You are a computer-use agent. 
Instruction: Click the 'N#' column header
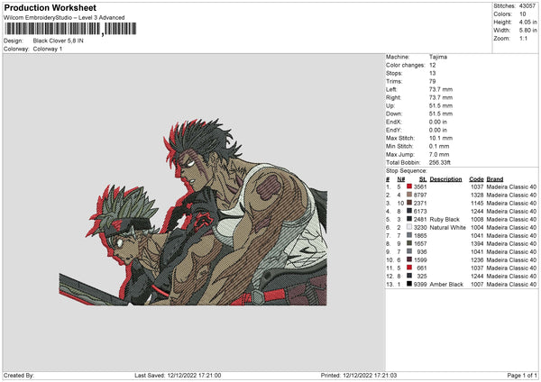click(x=401, y=179)
